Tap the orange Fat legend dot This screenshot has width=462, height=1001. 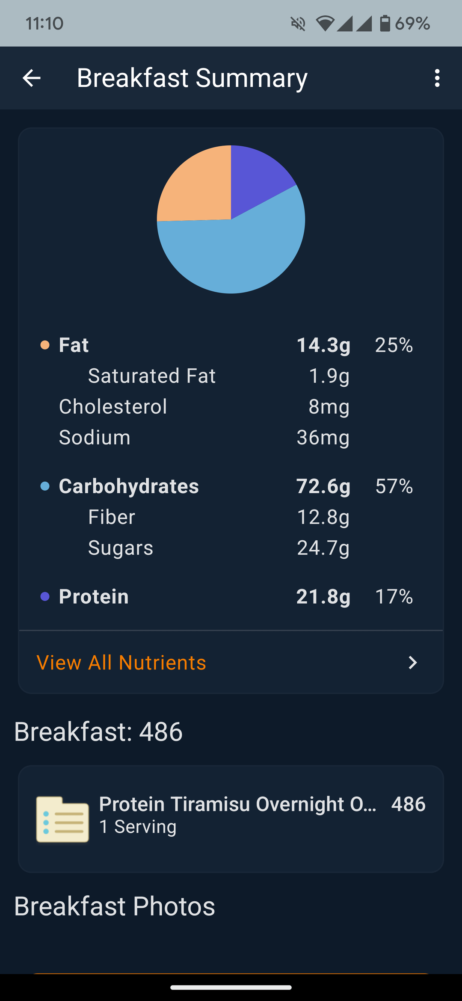(x=45, y=345)
